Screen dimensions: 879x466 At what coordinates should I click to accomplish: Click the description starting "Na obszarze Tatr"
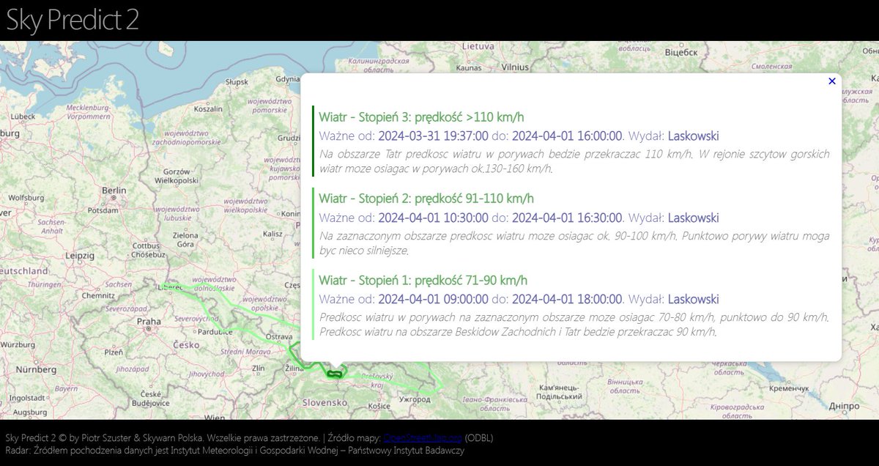click(x=574, y=161)
